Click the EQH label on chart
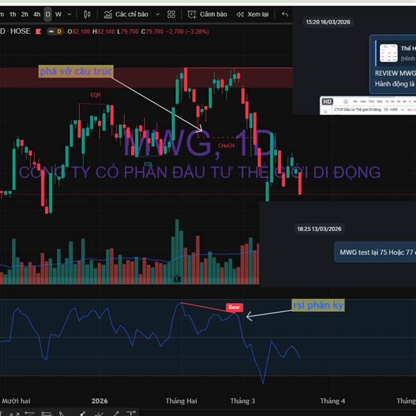The image size is (416, 416). 96,95
